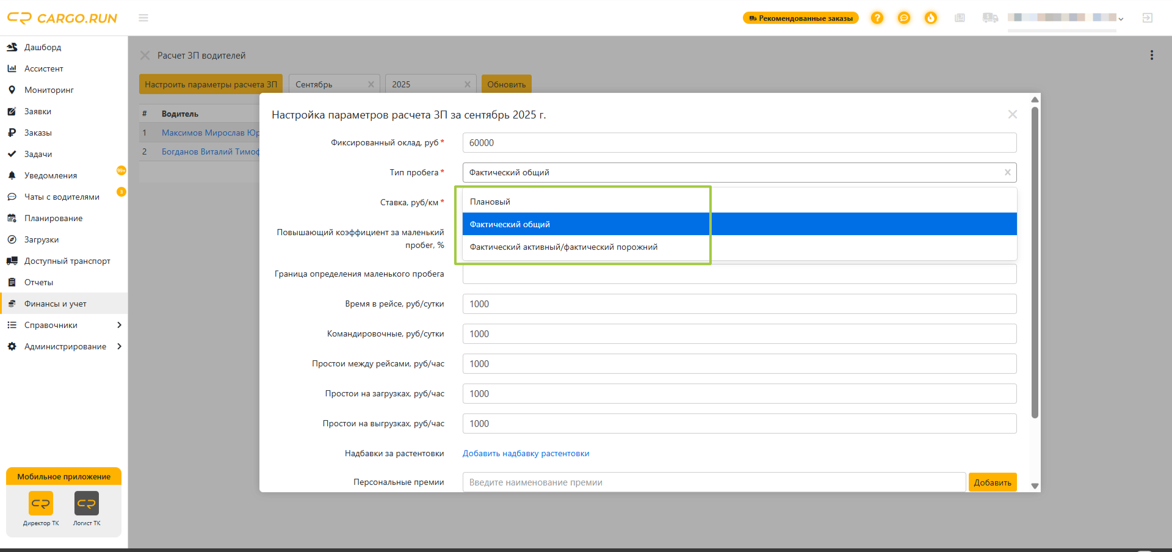Open the three-dot page options menu

[x=1152, y=56]
